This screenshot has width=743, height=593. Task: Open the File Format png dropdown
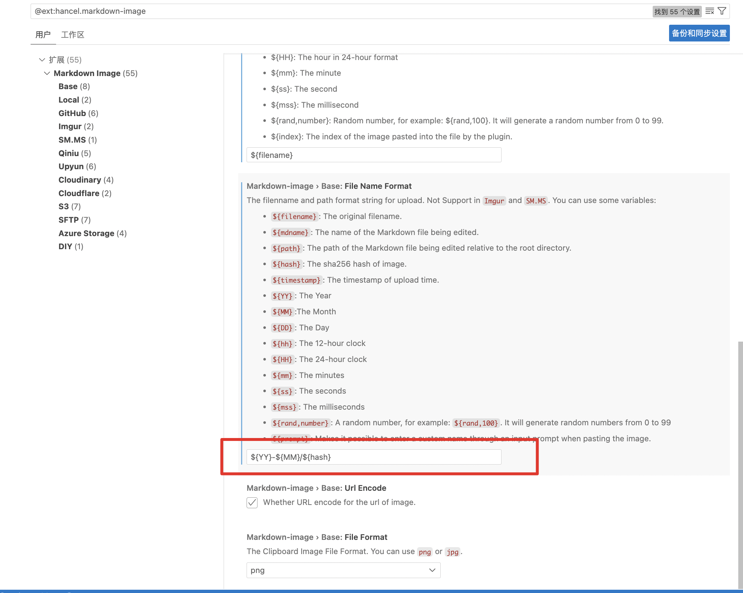click(x=343, y=570)
